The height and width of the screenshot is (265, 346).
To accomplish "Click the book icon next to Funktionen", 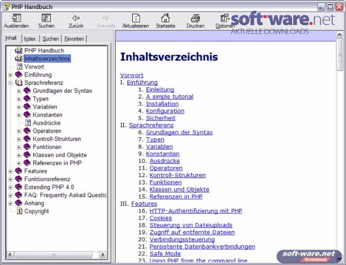I will click(x=27, y=147).
